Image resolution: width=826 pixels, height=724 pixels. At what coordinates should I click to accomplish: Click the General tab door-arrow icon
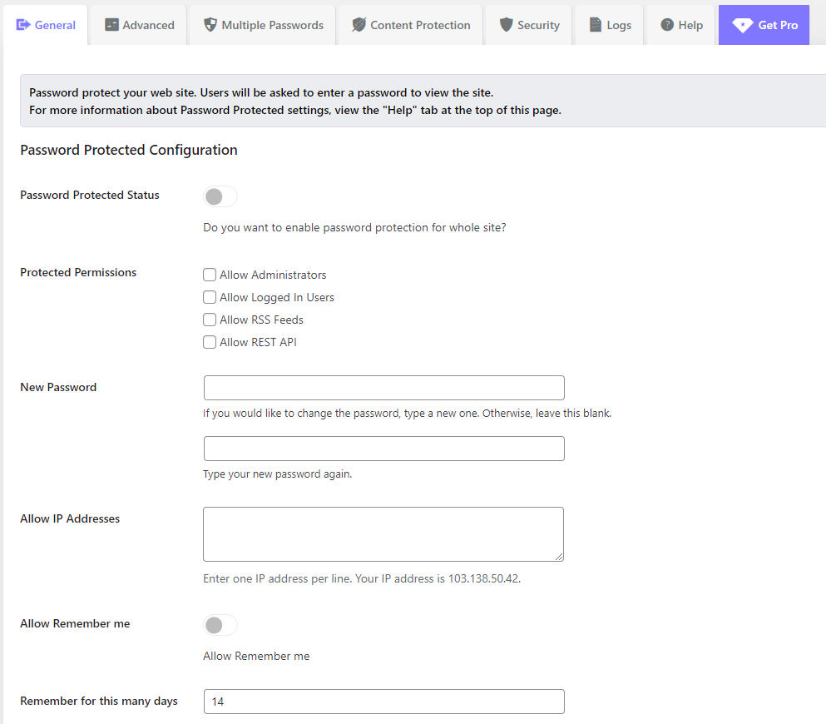click(23, 25)
